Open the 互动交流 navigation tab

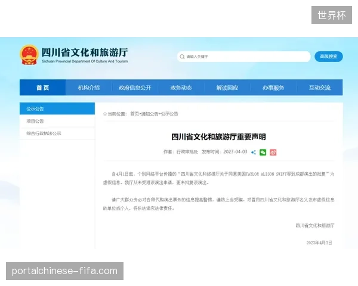point(320,88)
